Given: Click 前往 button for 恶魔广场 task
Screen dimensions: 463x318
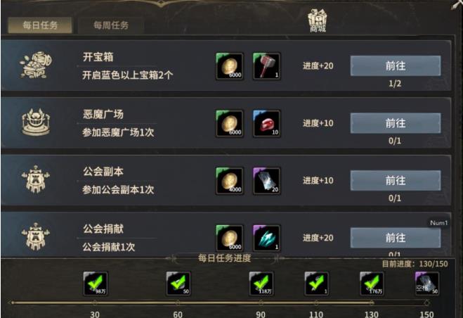Looking at the screenshot, I should point(396,123).
